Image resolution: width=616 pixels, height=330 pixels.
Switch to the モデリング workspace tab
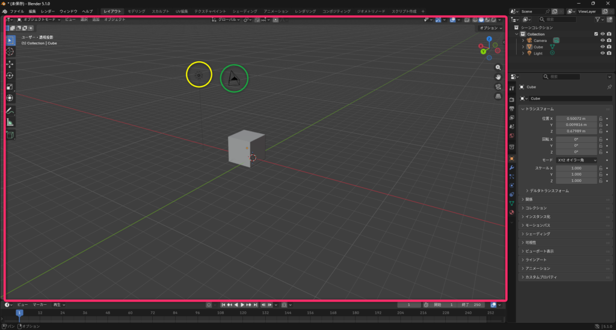tap(137, 11)
